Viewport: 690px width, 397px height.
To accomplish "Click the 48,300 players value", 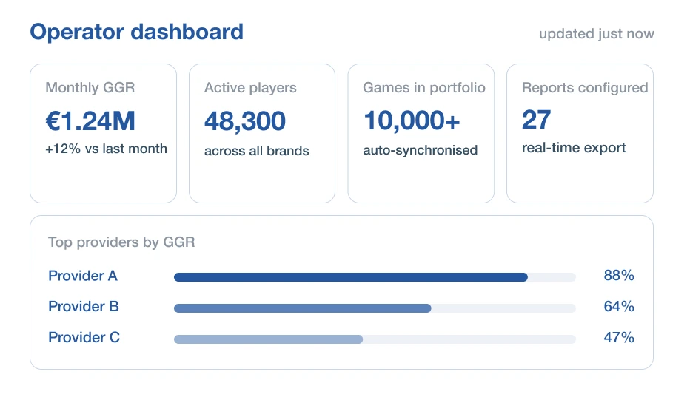I will (x=245, y=121).
